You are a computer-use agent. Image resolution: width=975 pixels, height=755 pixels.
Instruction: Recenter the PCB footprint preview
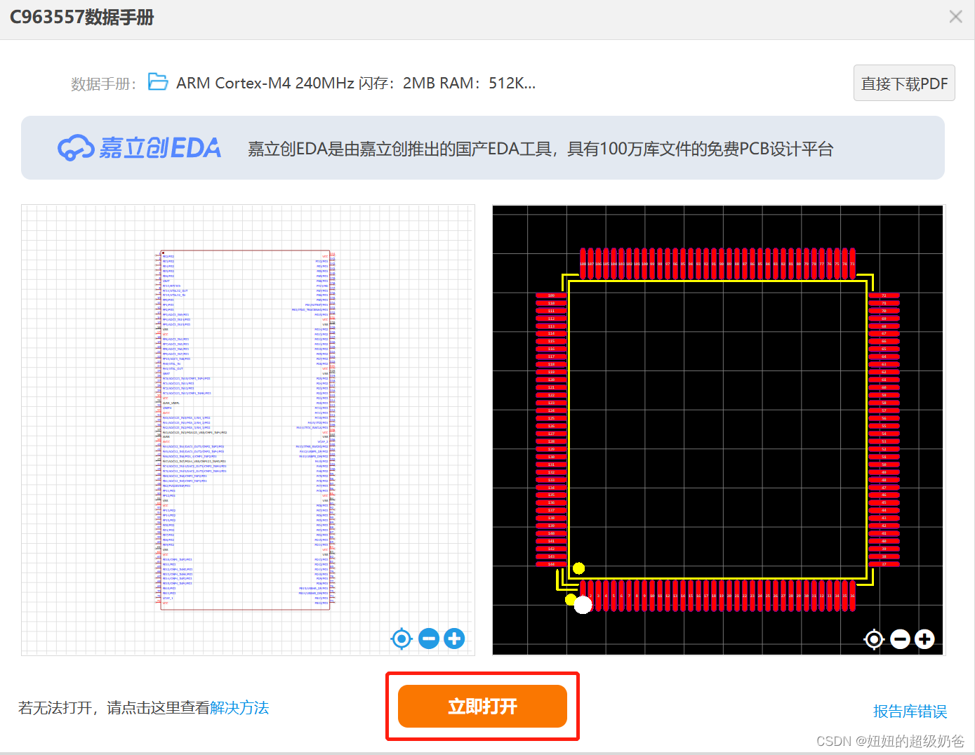coord(874,639)
